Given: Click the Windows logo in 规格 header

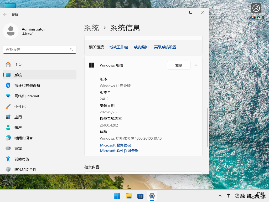Looking at the screenshot, I should (x=92, y=65).
